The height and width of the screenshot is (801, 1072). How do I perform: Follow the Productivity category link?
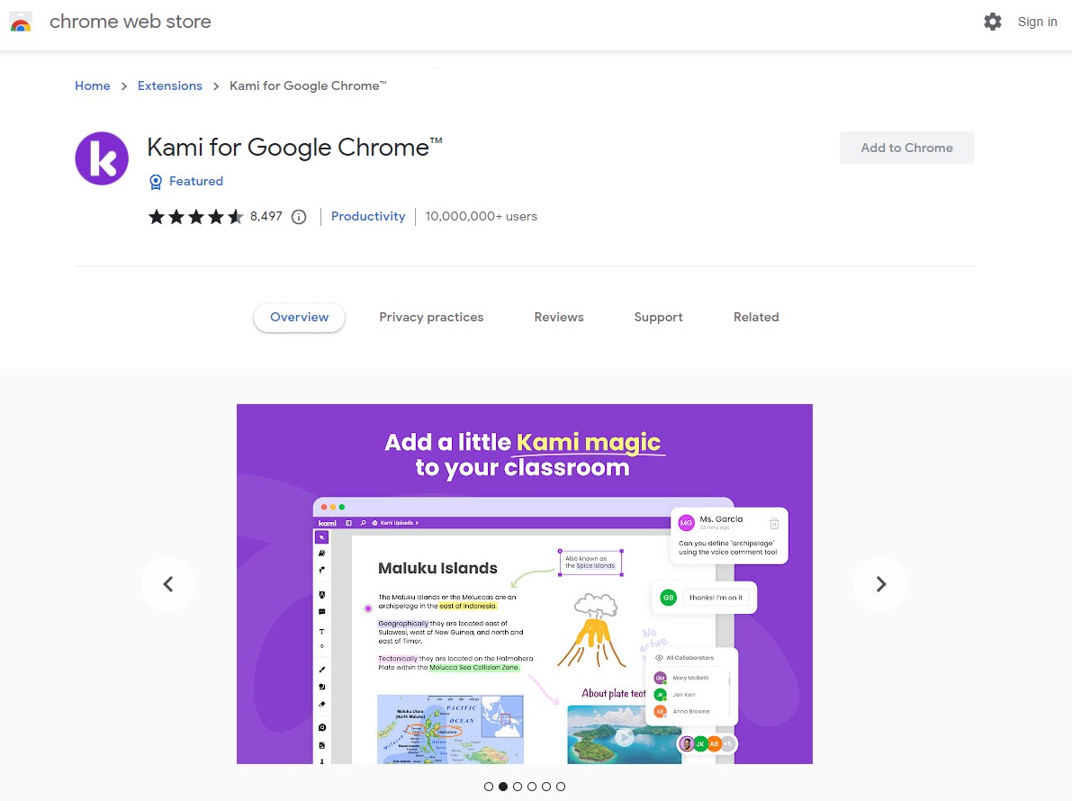pos(368,217)
